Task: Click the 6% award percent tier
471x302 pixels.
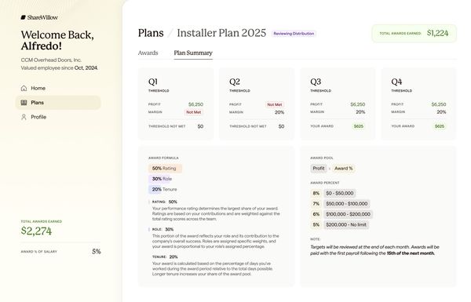Action: point(316,214)
